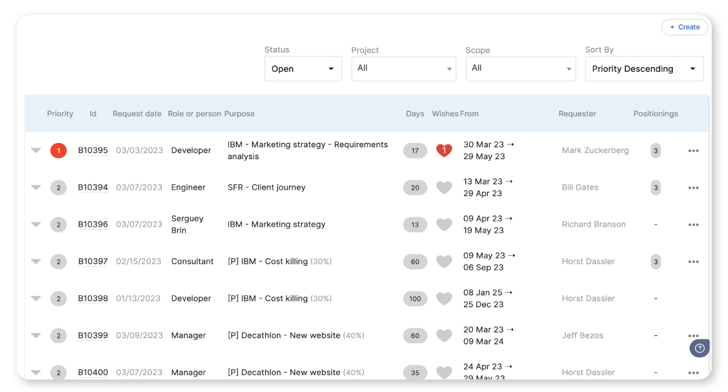Open the Project filter dropdown

[403, 69]
